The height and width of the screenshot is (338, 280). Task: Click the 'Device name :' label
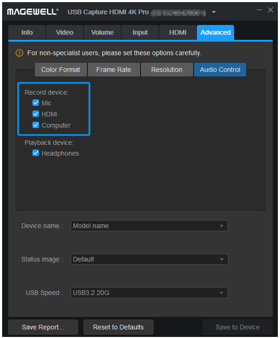click(x=42, y=226)
